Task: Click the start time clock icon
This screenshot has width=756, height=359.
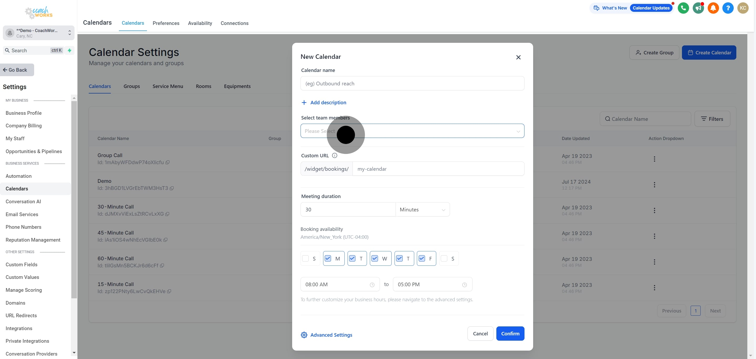Action: 372,285
